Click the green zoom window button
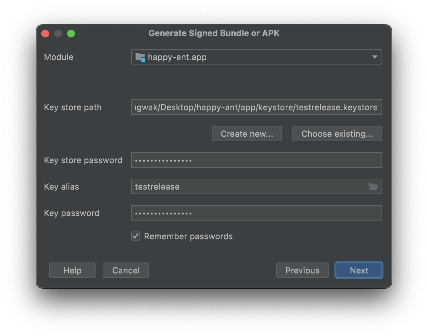Screen dimensions: 428x336 [x=71, y=33]
